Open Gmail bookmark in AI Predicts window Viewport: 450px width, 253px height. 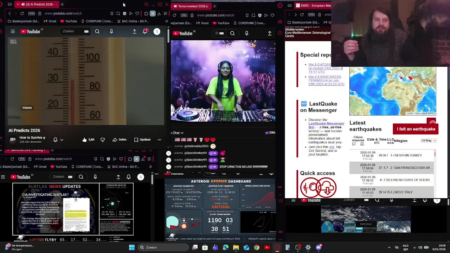click(50, 21)
